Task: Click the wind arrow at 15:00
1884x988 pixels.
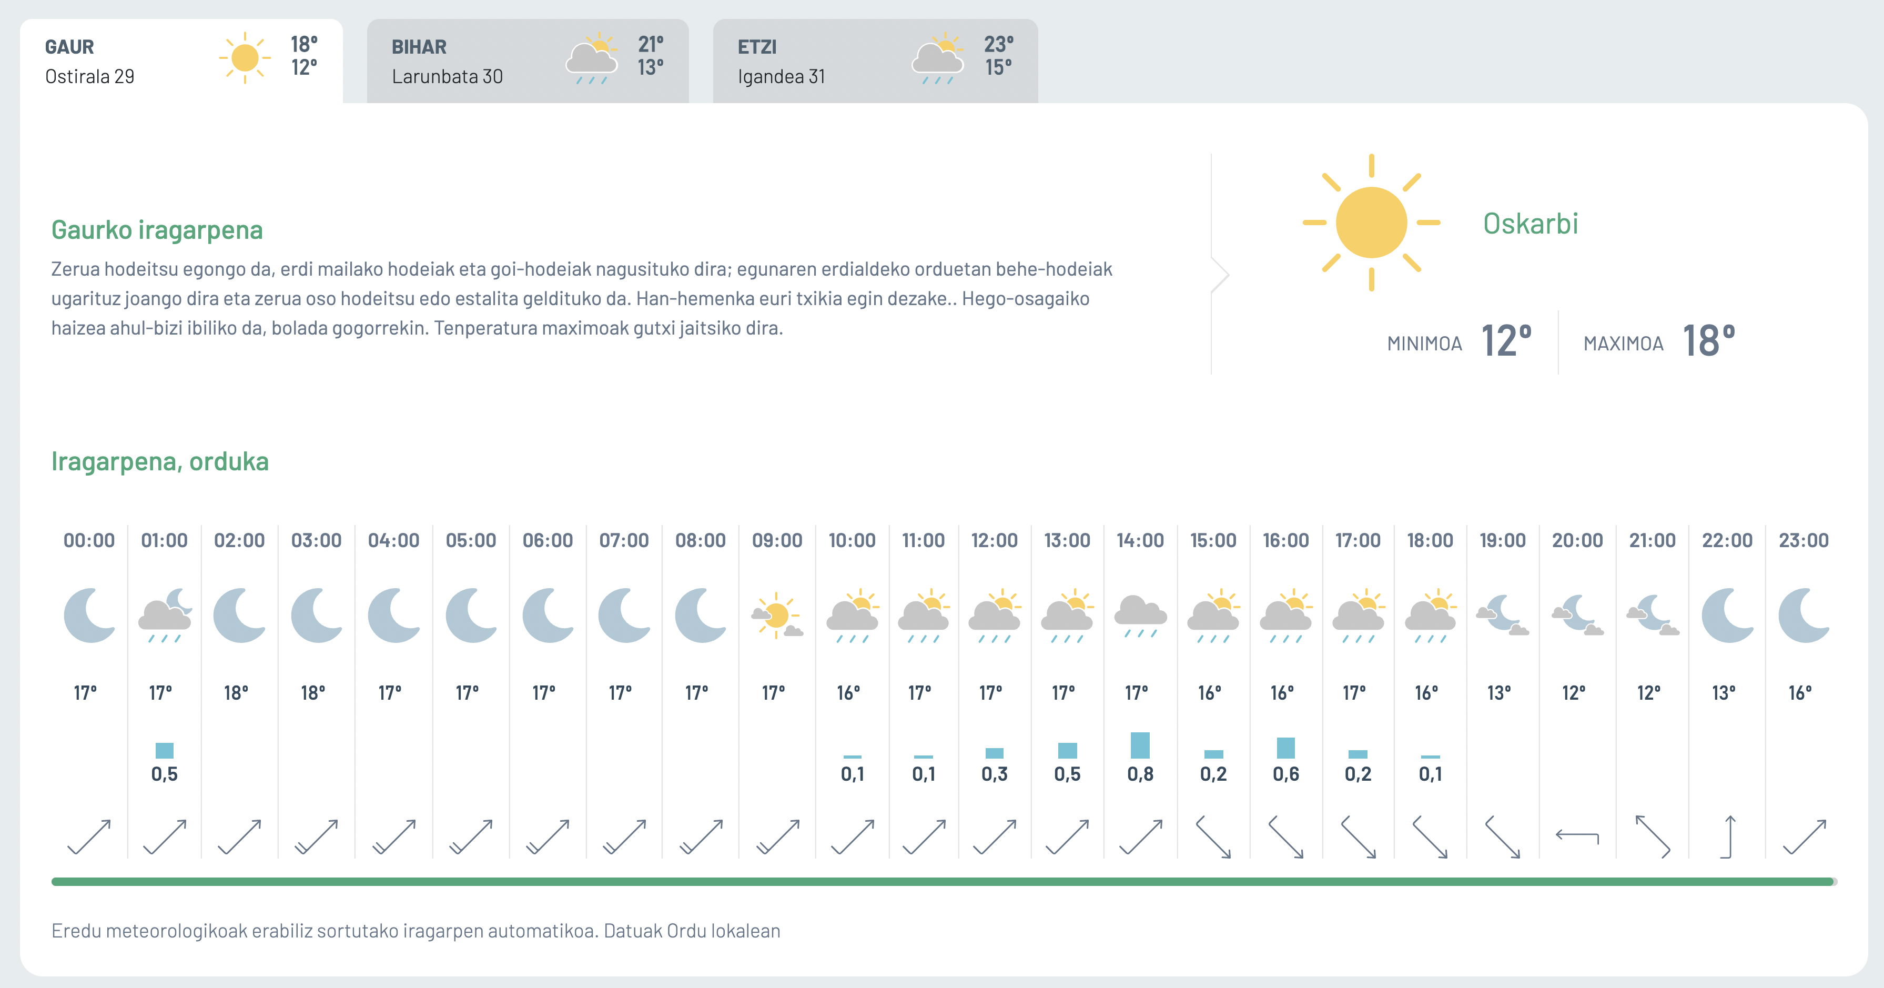Action: 1213,836
